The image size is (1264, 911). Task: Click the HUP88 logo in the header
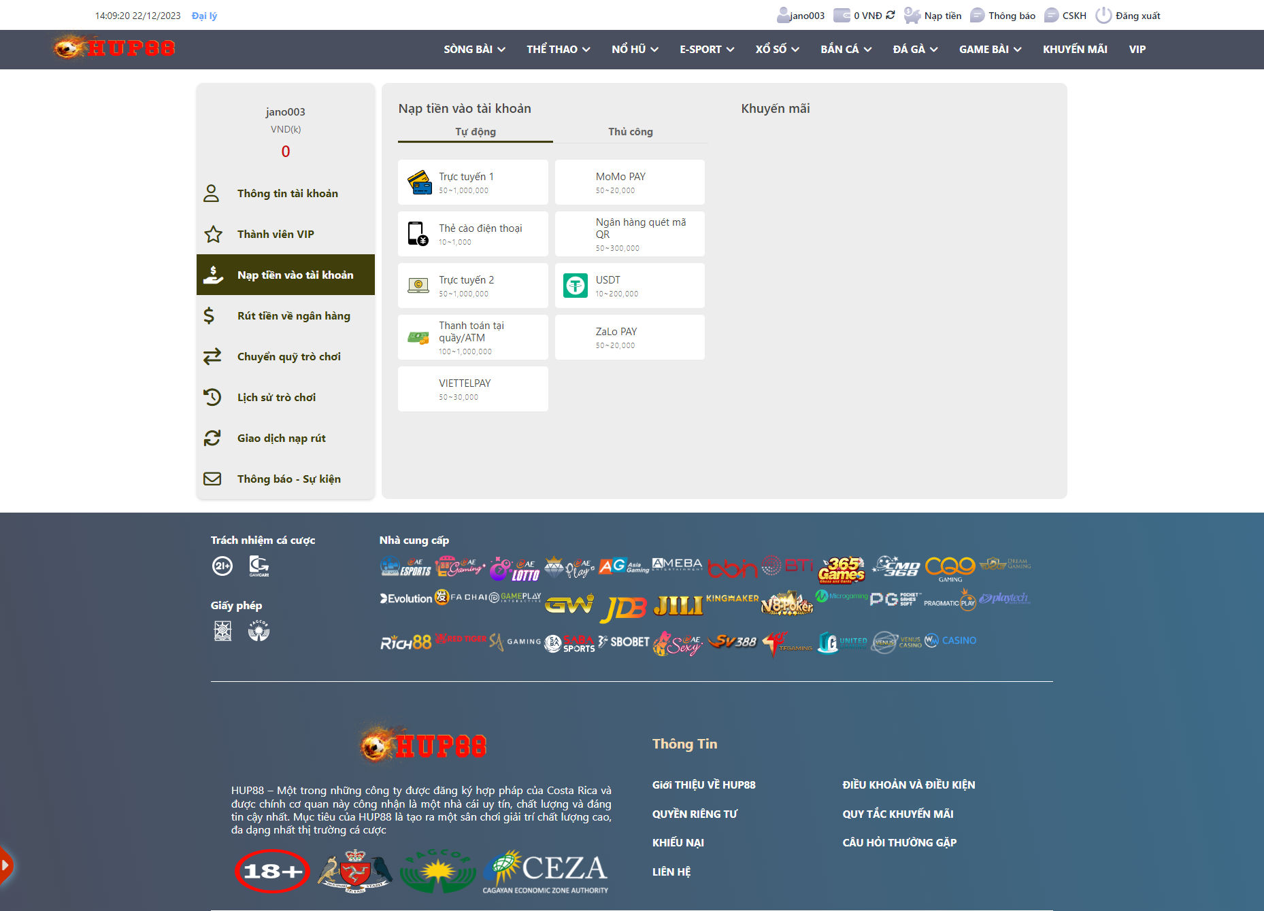(114, 48)
